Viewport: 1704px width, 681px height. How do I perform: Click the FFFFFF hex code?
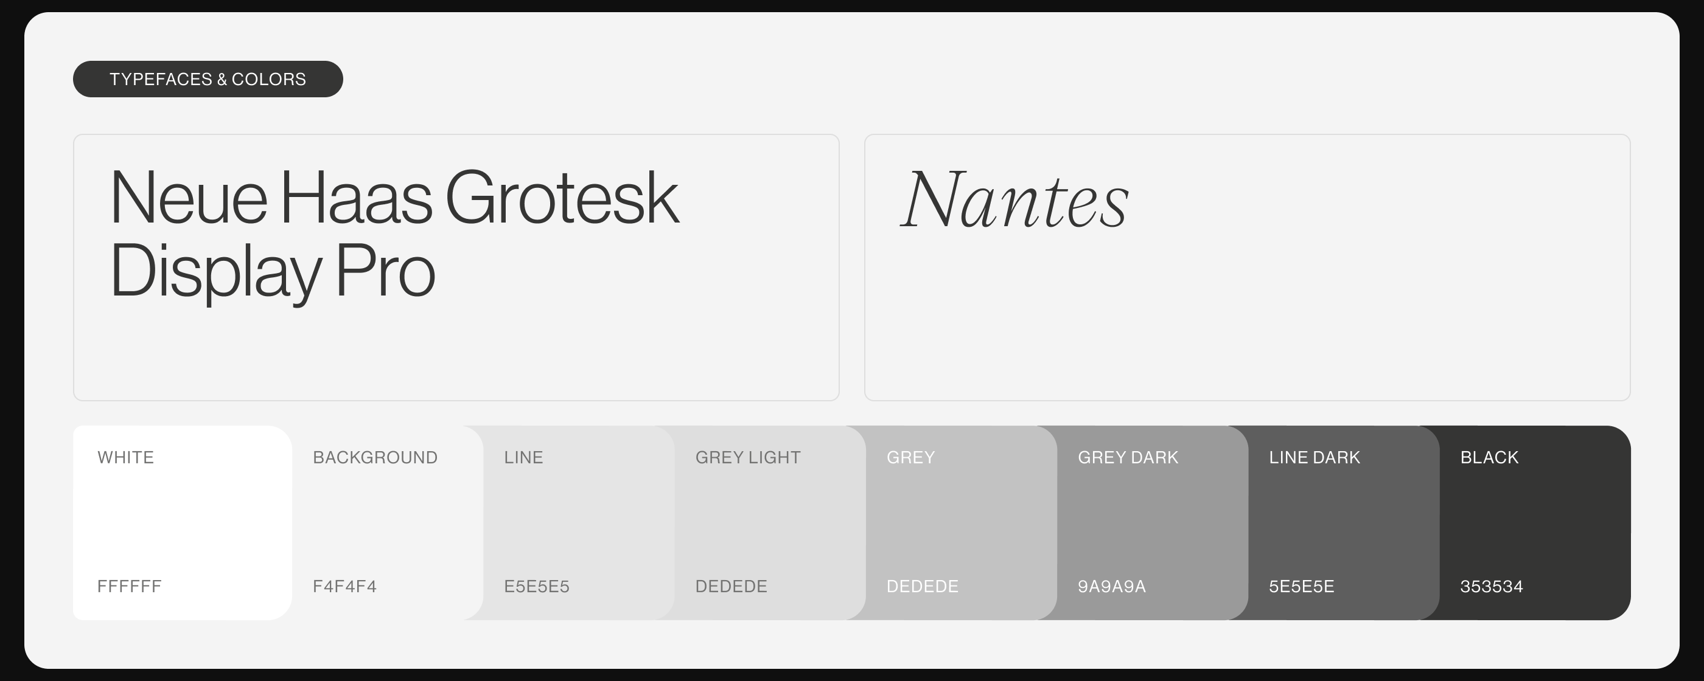[x=129, y=587]
